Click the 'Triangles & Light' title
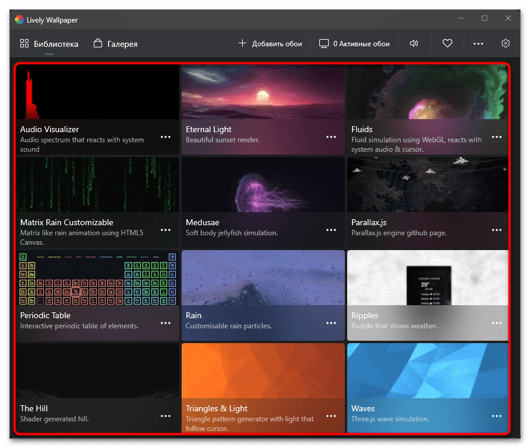 click(216, 408)
